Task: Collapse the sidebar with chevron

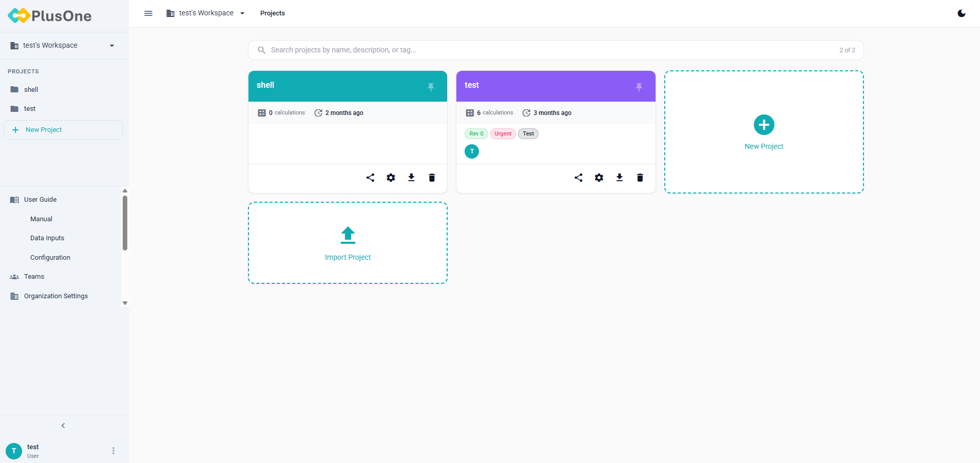Action: click(x=63, y=426)
